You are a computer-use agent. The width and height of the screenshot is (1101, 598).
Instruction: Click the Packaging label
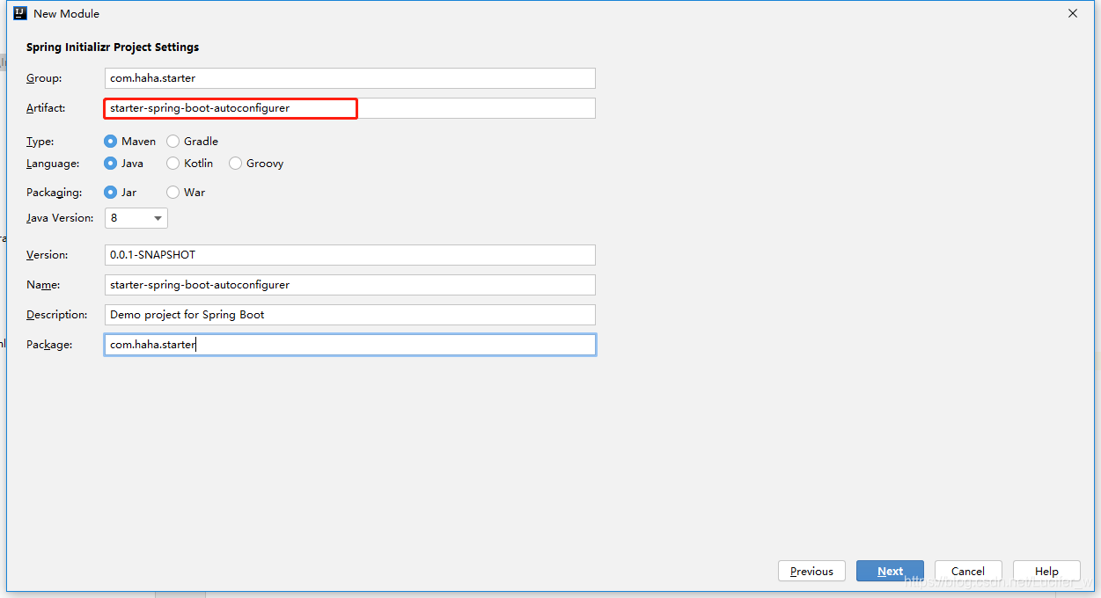click(x=54, y=193)
